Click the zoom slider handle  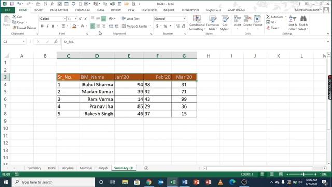point(303,175)
